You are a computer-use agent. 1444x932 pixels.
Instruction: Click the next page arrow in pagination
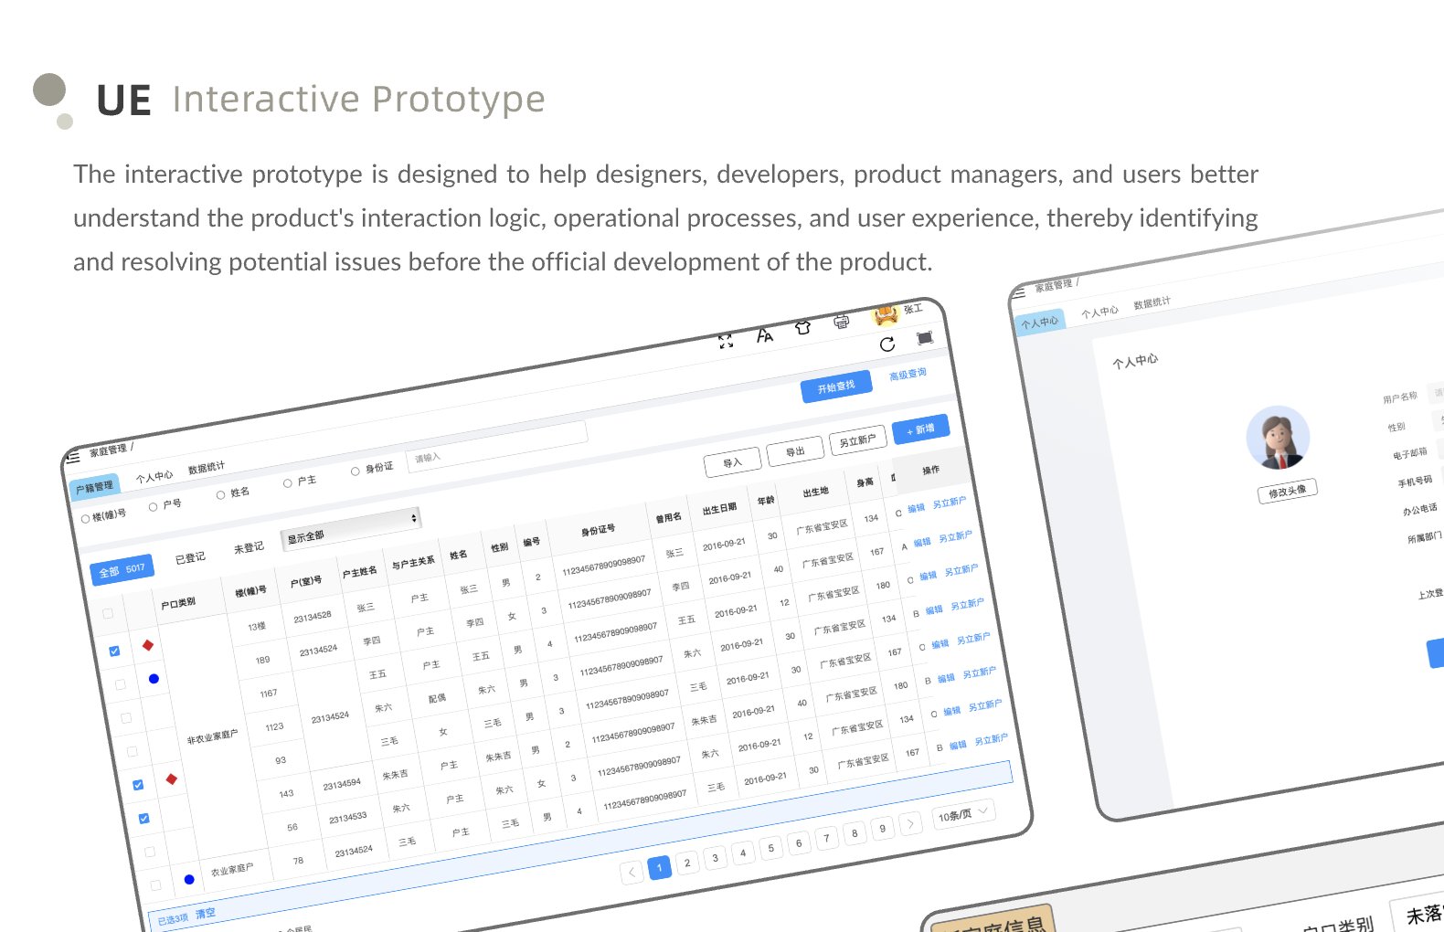coord(910,823)
